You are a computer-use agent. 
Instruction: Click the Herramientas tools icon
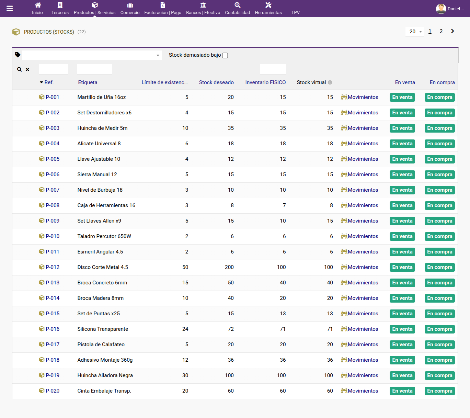point(268,5)
